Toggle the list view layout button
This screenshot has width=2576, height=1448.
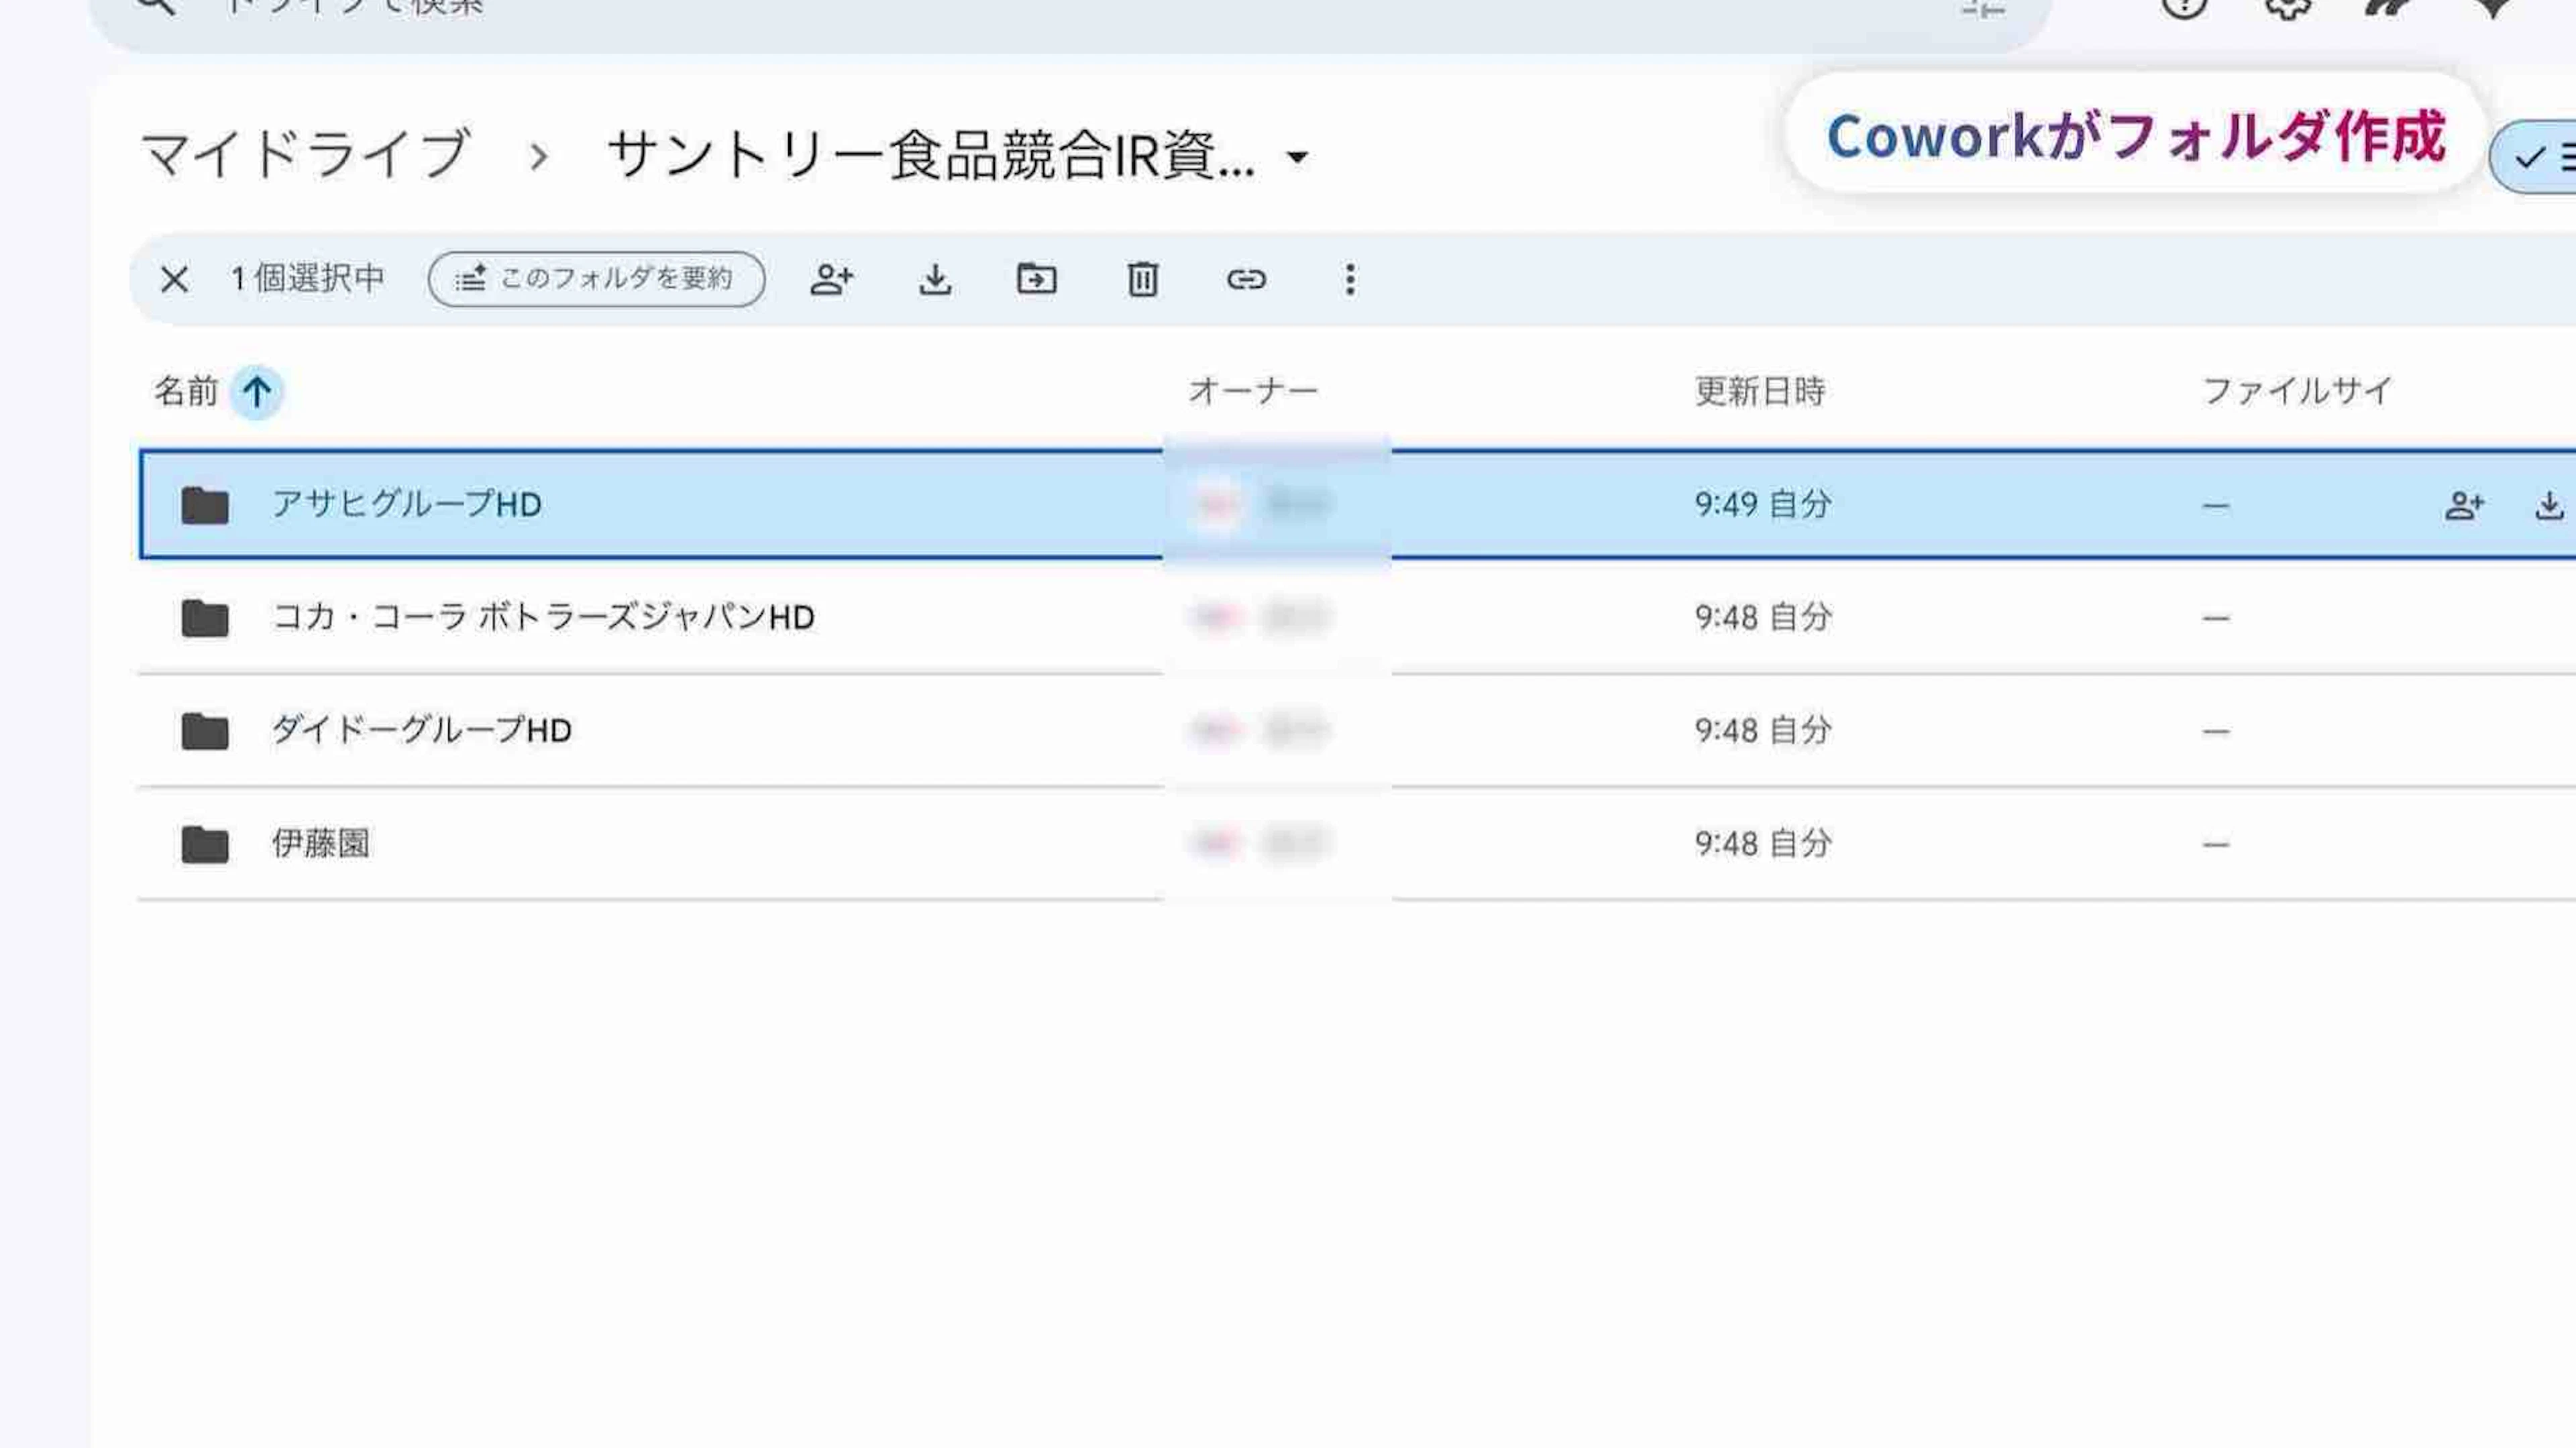(x=2545, y=158)
